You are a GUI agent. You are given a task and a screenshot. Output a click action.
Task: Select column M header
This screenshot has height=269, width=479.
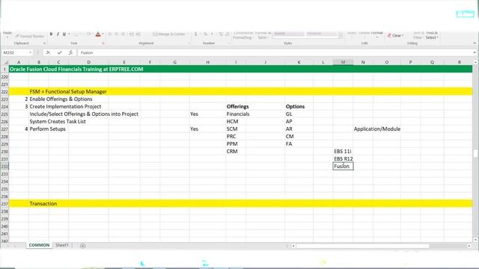pyautogui.click(x=343, y=62)
